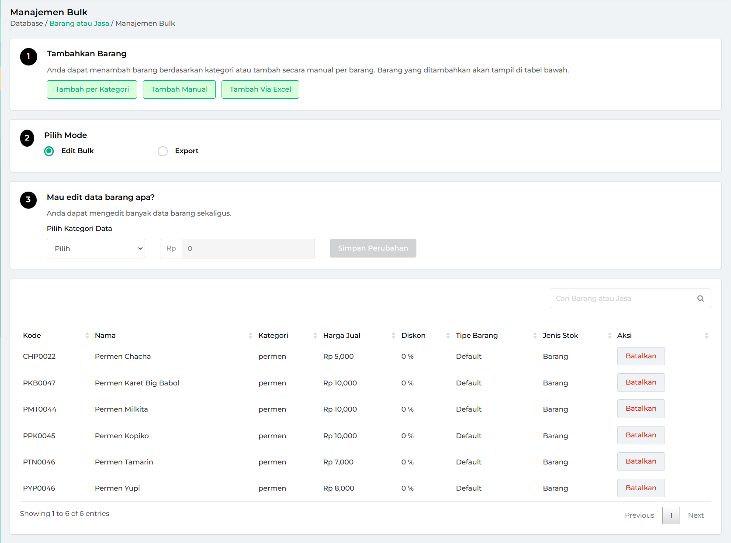This screenshot has height=543, width=731.
Task: Select page 1 in pagination
Action: (671, 516)
